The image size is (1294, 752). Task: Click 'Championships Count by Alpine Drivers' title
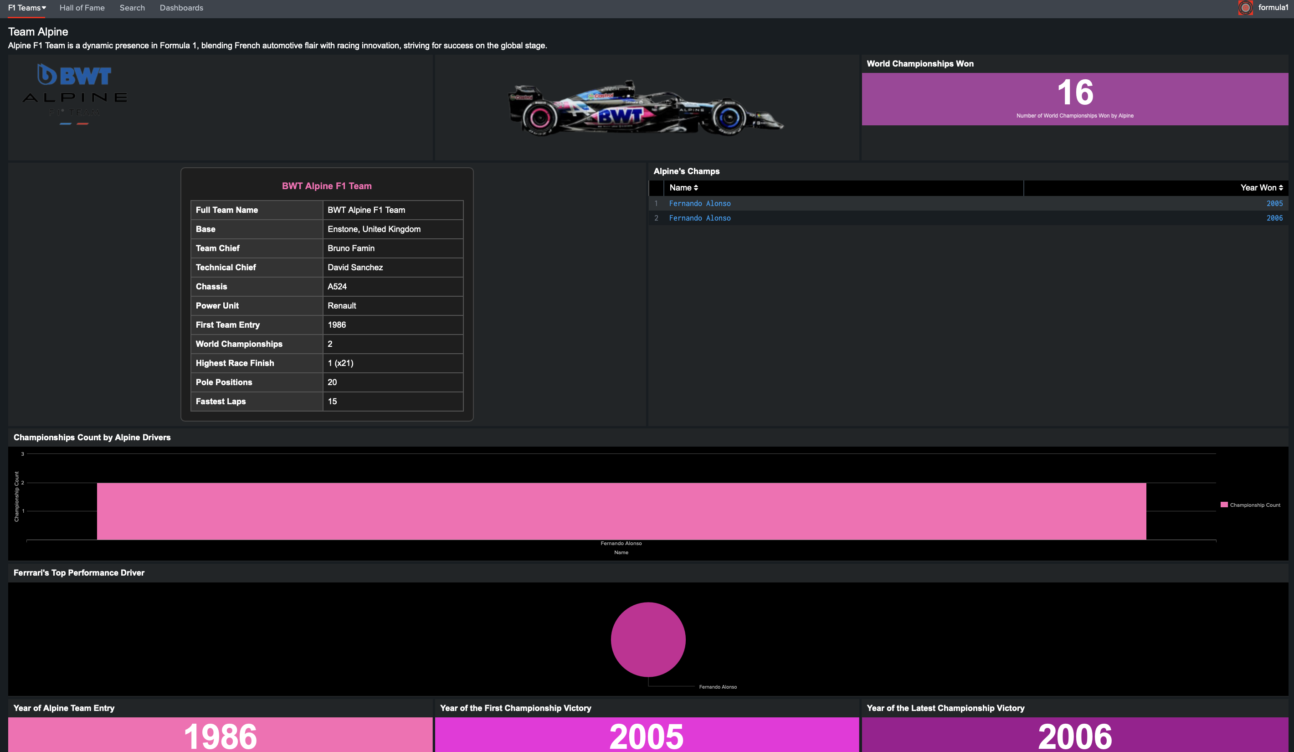92,438
